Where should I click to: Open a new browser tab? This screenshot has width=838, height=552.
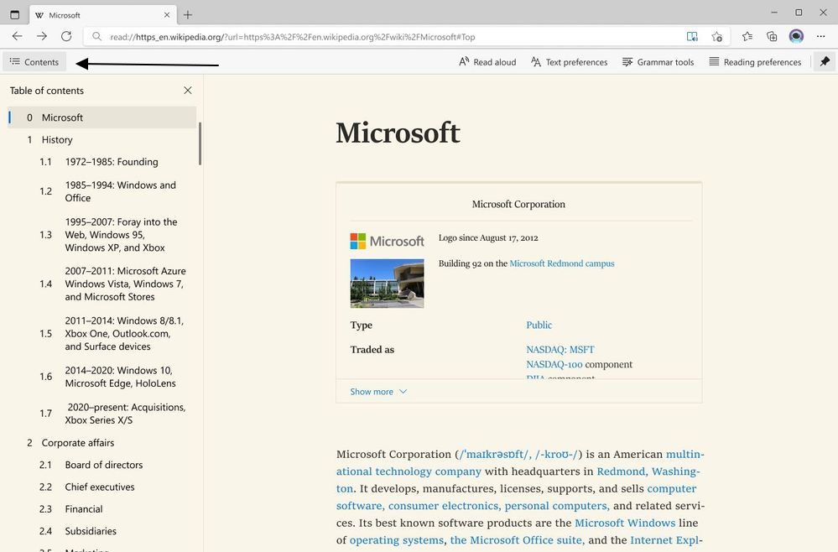(188, 15)
